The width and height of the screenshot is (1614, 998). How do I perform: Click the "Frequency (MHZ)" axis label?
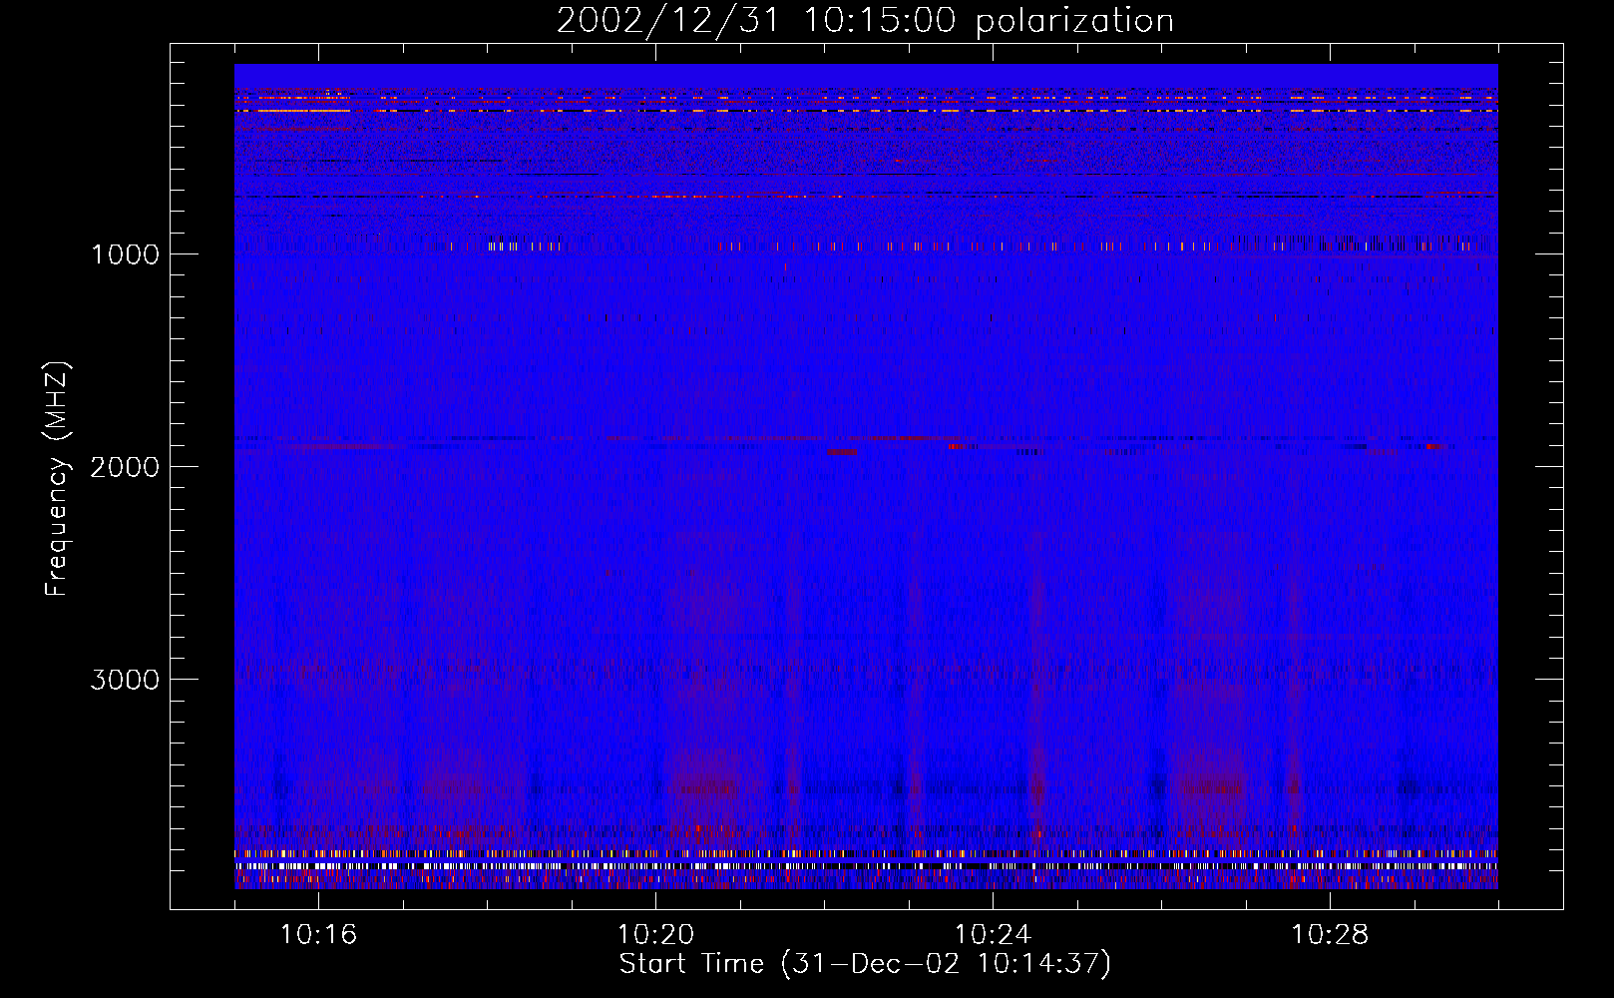coord(57,479)
